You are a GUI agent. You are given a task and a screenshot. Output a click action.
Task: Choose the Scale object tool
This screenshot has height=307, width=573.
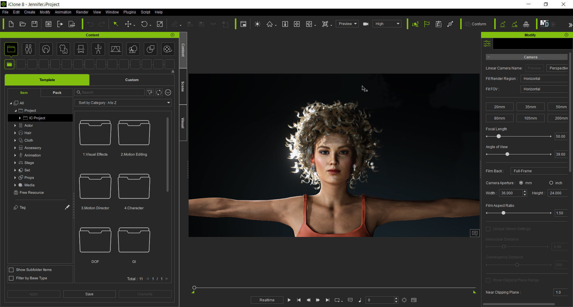[x=160, y=24]
